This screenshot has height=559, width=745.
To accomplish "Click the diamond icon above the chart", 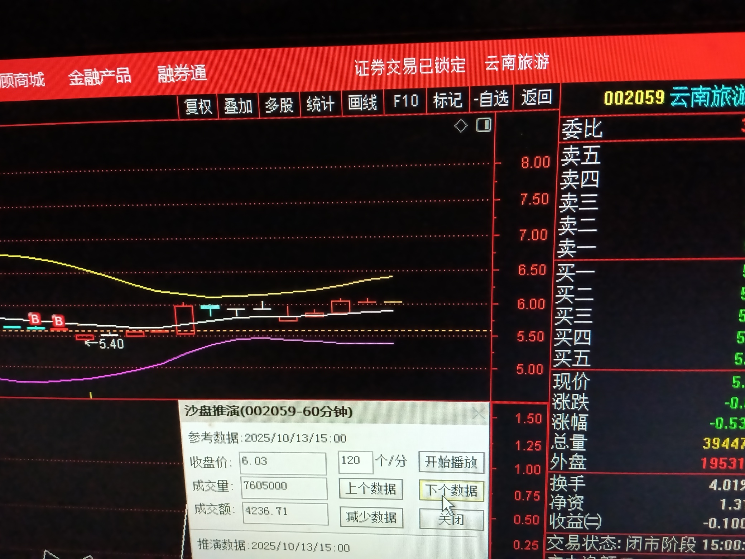I will point(461,126).
